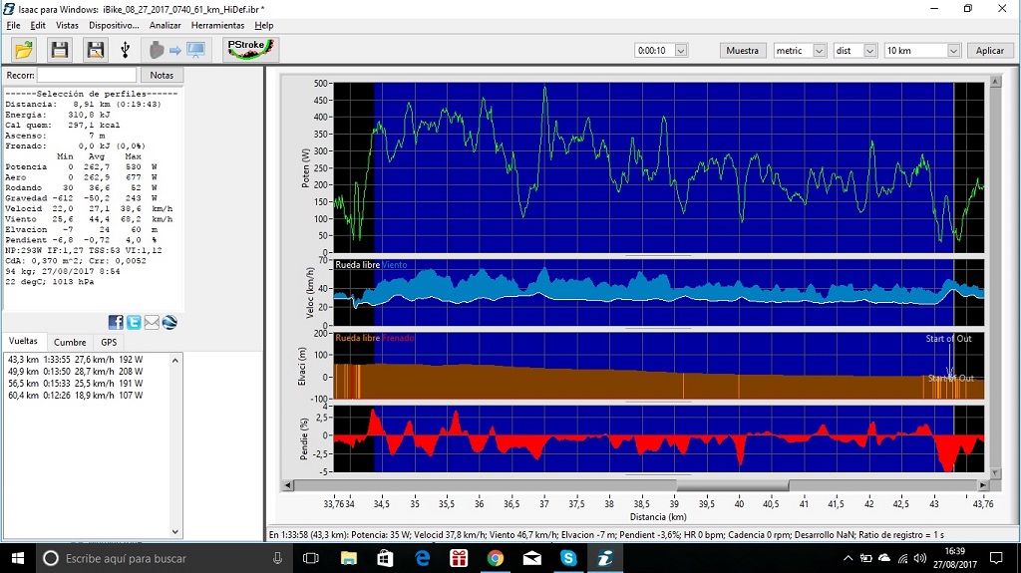The width and height of the screenshot is (1021, 573).
Task: Open the metric units dropdown
Action: click(x=820, y=51)
